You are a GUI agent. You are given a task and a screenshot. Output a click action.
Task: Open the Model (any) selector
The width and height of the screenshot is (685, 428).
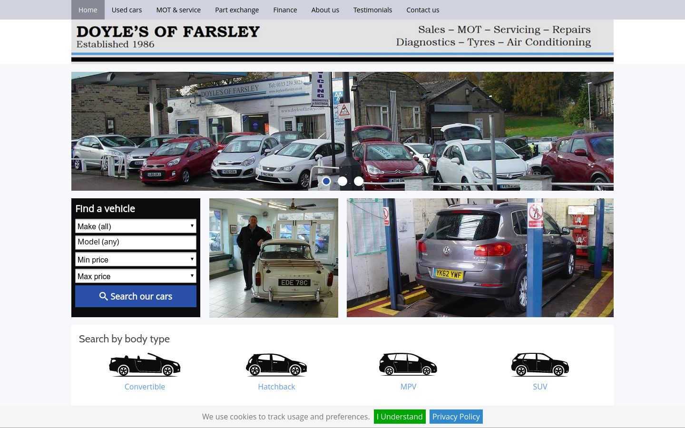point(136,242)
